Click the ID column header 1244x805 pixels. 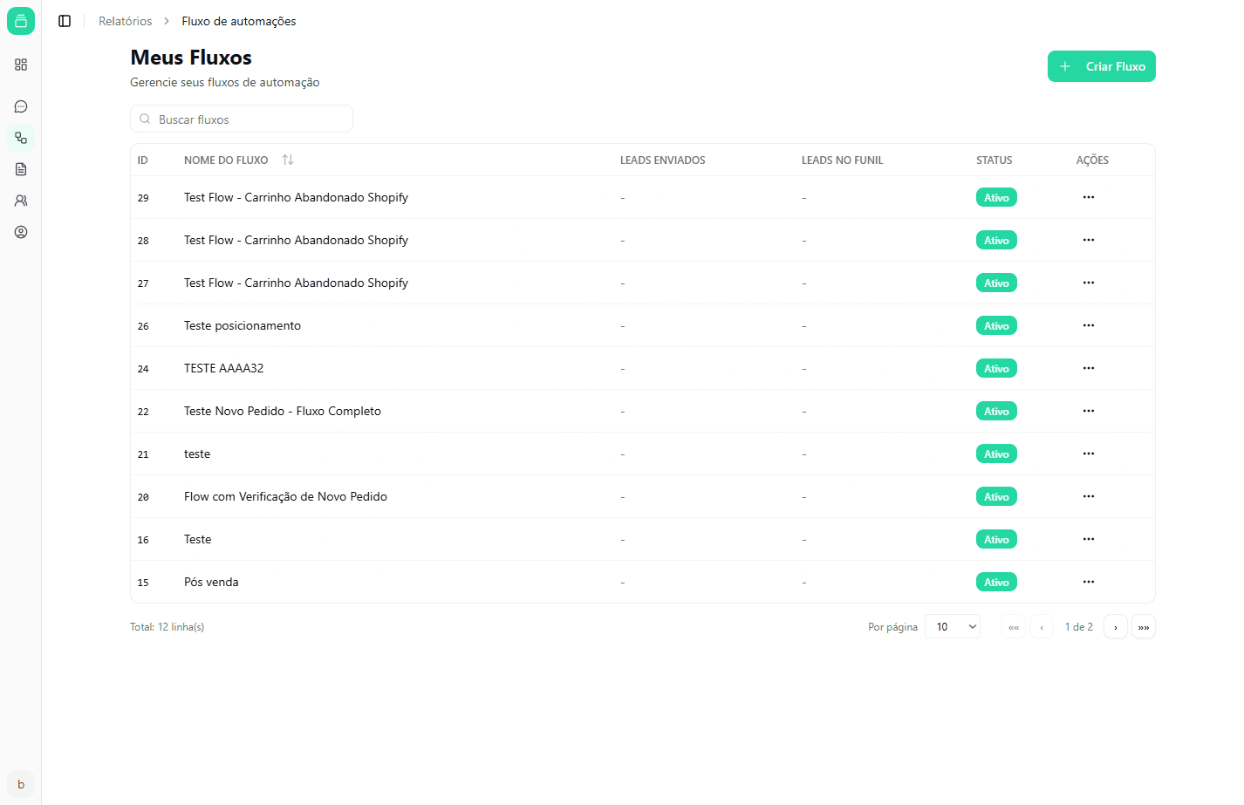click(x=143, y=160)
